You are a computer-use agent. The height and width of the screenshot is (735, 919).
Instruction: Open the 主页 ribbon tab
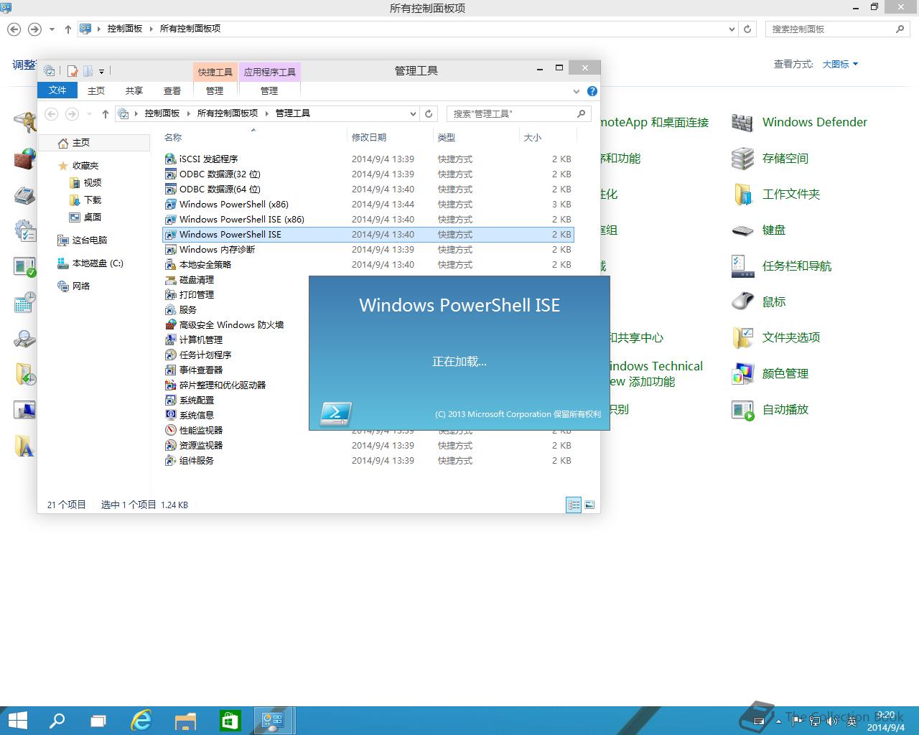[x=96, y=90]
